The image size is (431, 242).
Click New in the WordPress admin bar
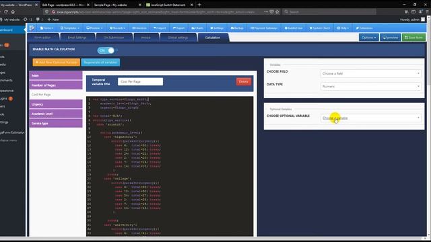click(53, 19)
